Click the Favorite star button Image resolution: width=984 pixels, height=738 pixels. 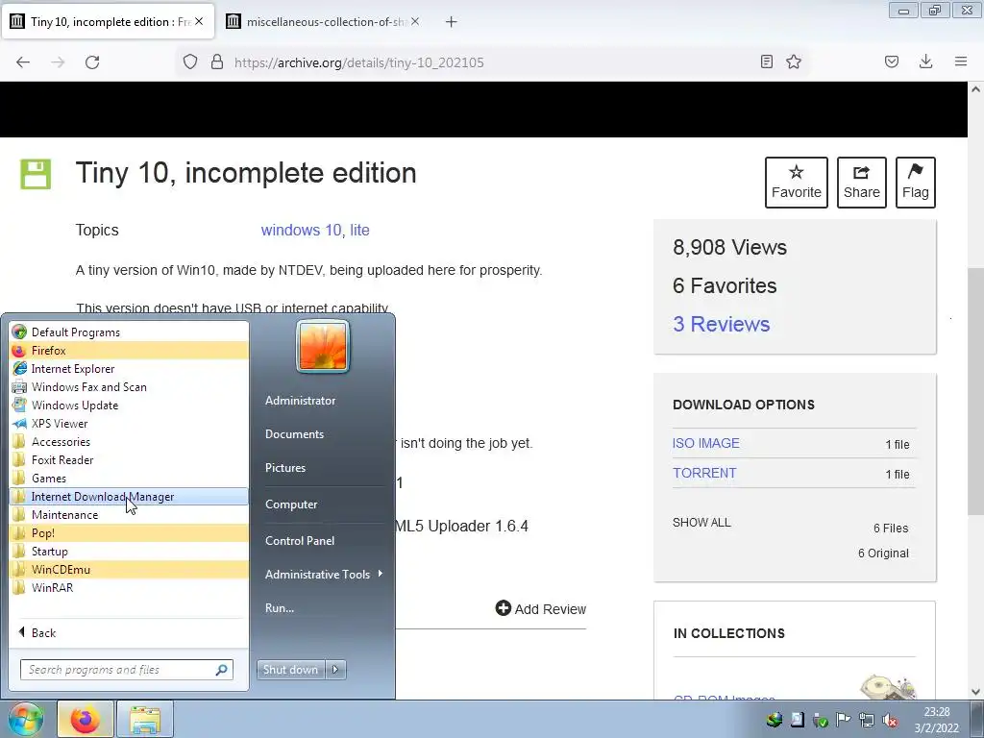[x=797, y=183]
